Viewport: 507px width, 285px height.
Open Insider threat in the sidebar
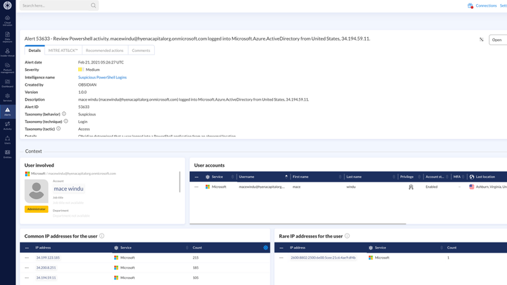point(7,53)
